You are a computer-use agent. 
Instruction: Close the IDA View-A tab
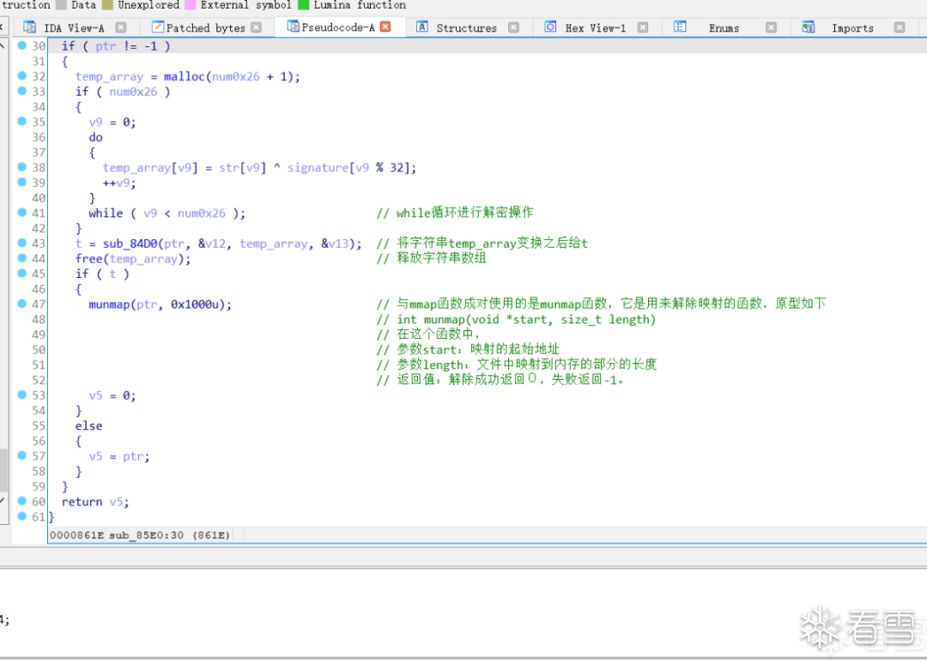point(121,27)
